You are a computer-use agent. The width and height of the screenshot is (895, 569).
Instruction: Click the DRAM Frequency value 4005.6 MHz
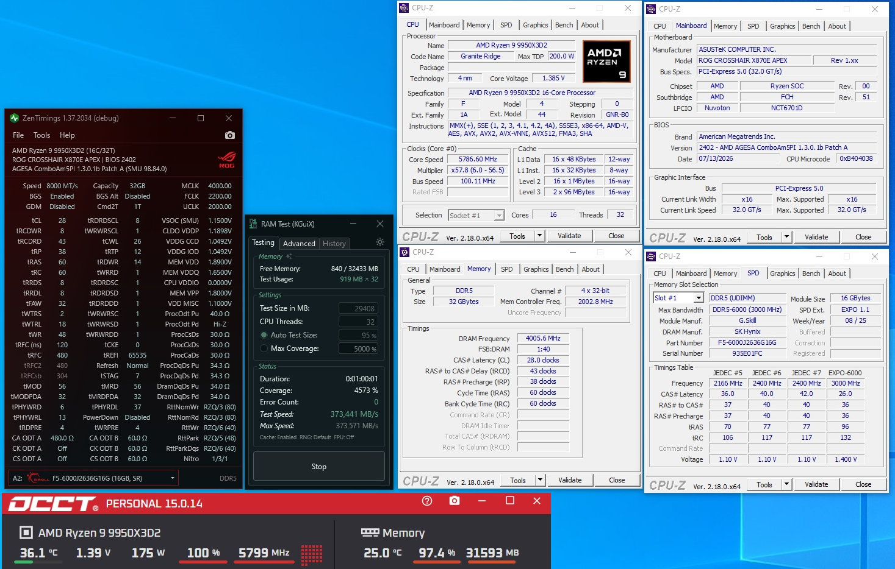tap(543, 338)
